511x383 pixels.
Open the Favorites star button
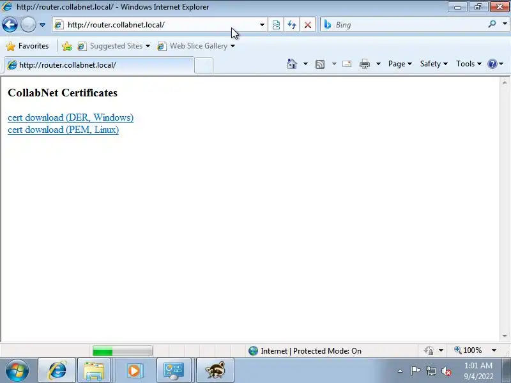pyautogui.click(x=27, y=46)
